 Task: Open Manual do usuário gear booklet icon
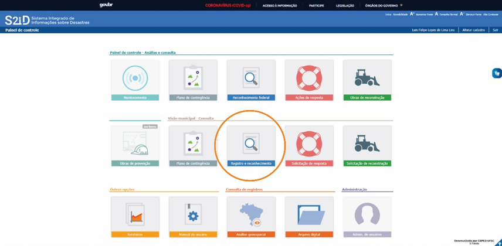[x=193, y=214]
